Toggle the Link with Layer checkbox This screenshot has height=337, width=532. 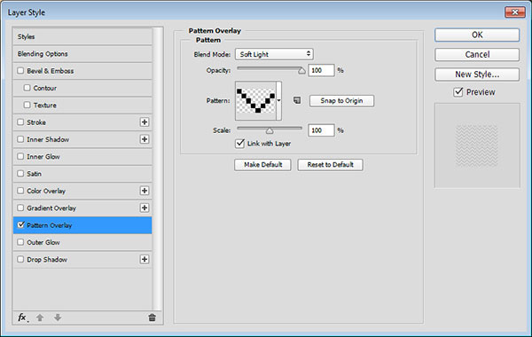[x=240, y=143]
